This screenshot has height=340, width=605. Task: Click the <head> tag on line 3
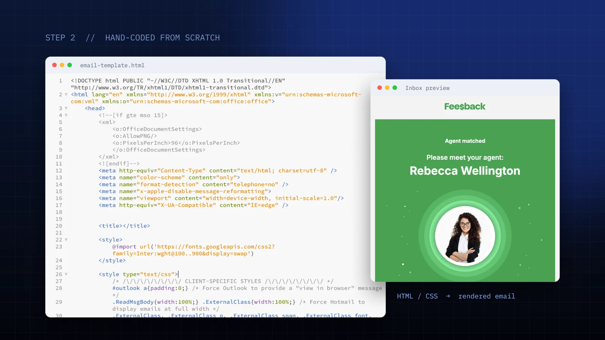click(95, 108)
